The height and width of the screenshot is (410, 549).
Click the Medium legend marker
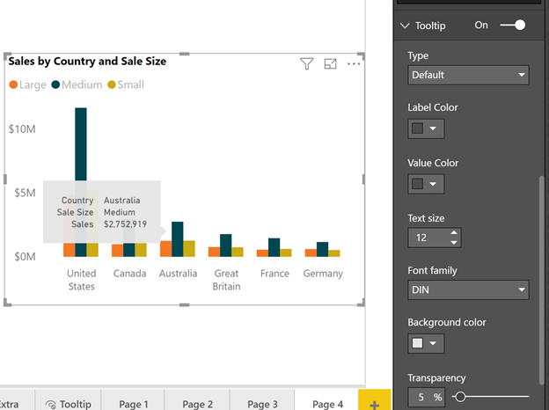click(55, 85)
